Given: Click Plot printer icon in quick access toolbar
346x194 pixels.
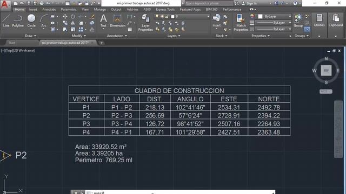Looking at the screenshot, I should (x=42, y=3).
